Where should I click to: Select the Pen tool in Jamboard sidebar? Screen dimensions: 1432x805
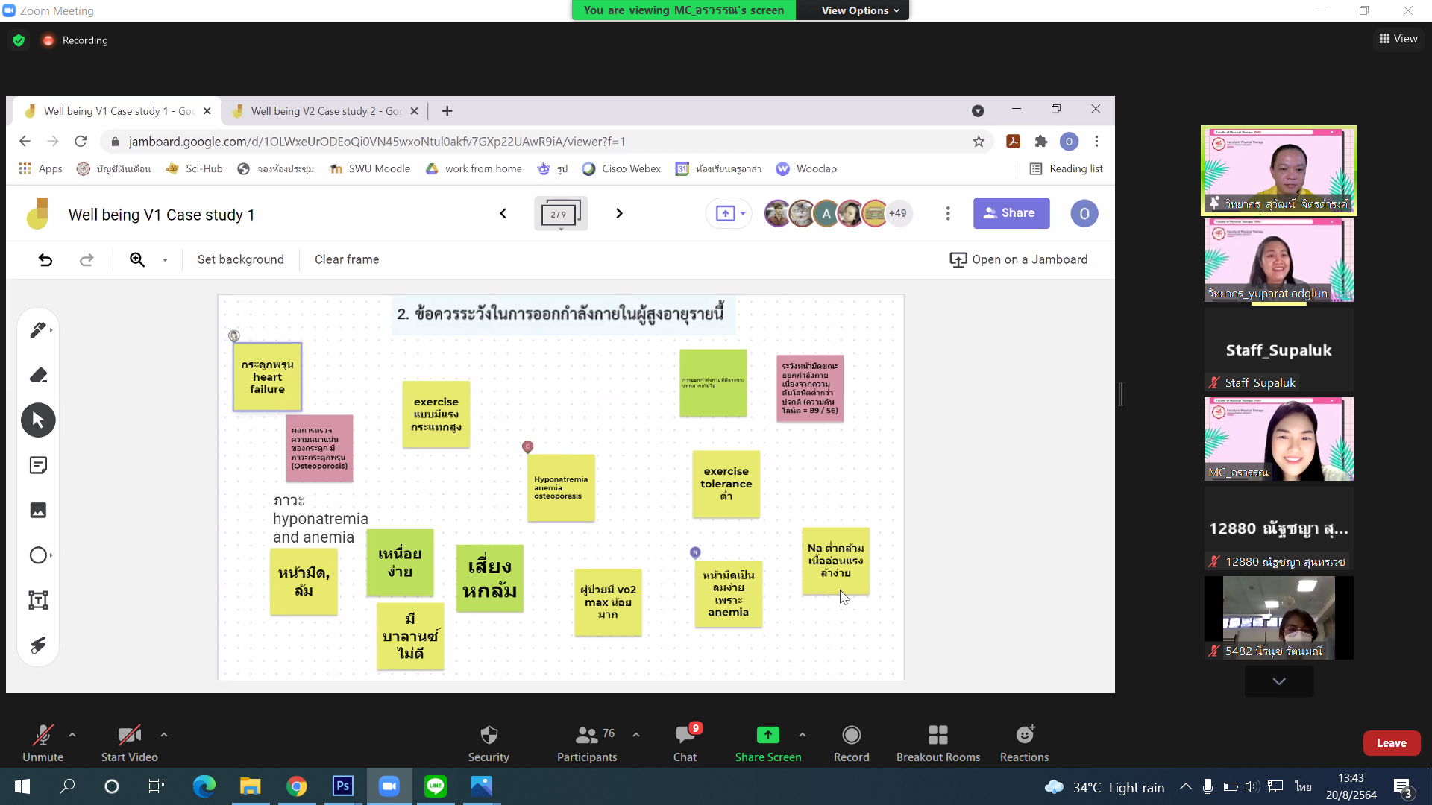tap(37, 330)
